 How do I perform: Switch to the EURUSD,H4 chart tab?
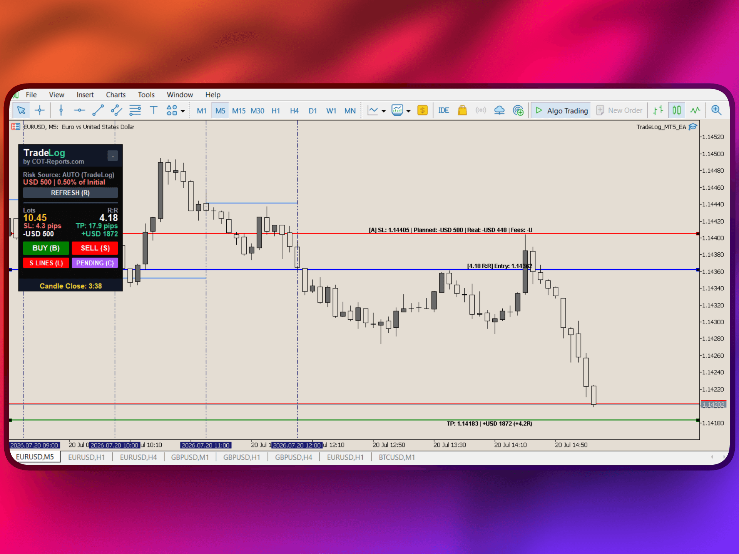point(138,457)
